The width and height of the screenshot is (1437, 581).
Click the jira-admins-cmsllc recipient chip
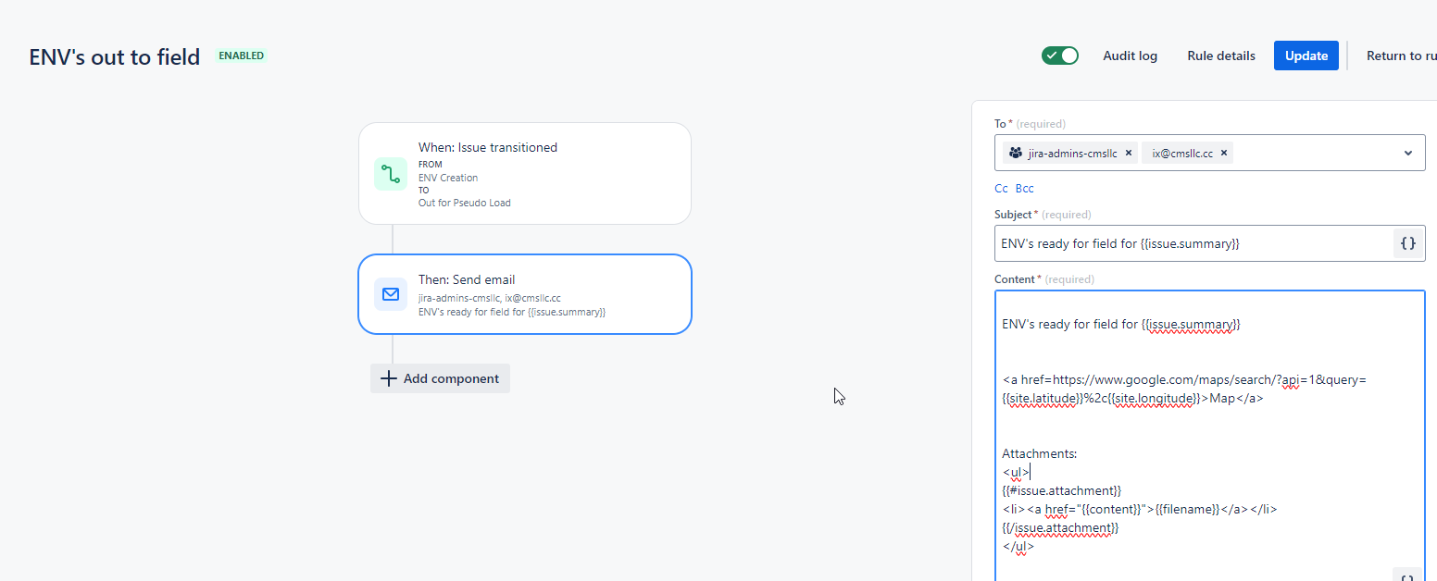1069,154
